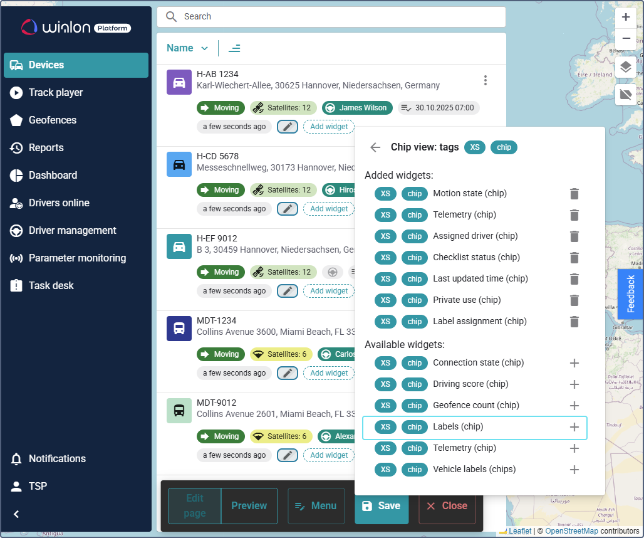Open the map layers selector
Image resolution: width=644 pixels, height=538 pixels.
[625, 67]
